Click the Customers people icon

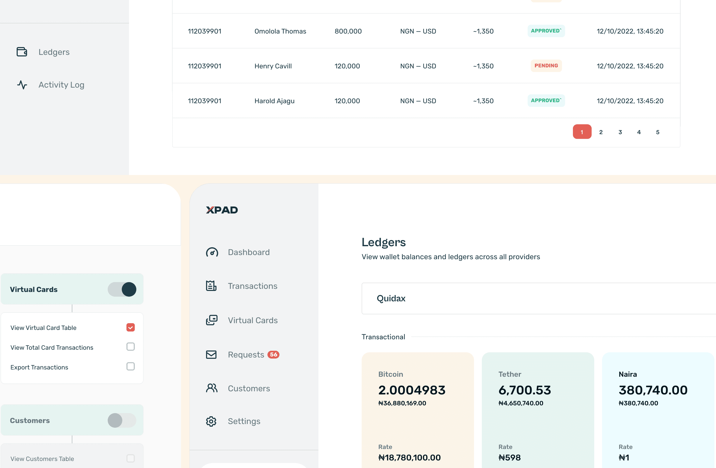coord(212,388)
